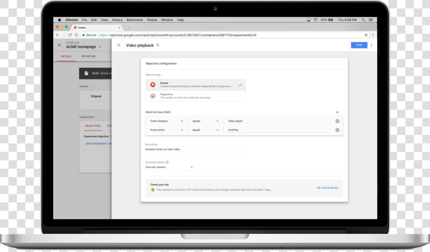Click the Save button
The height and width of the screenshot is (252, 430).
coord(359,45)
